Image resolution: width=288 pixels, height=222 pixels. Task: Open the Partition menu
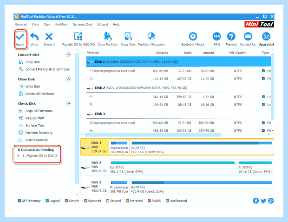pos(61,25)
